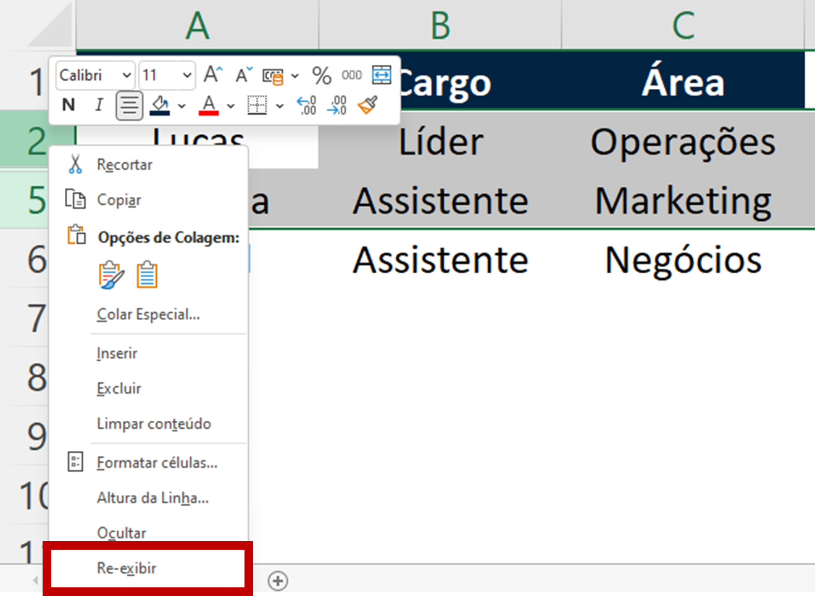
Task: Expand the borders dropdown arrow
Action: coord(280,106)
